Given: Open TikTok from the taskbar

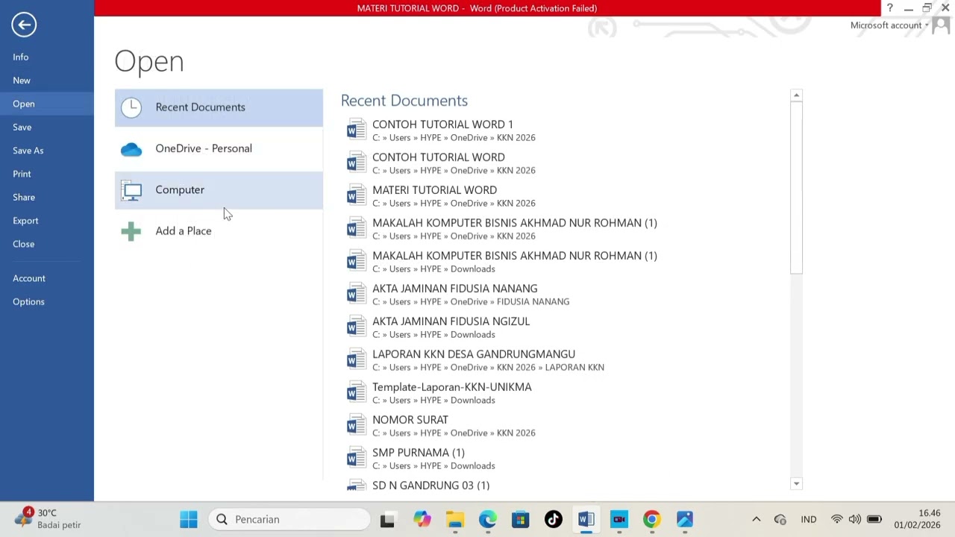Looking at the screenshot, I should (x=553, y=519).
